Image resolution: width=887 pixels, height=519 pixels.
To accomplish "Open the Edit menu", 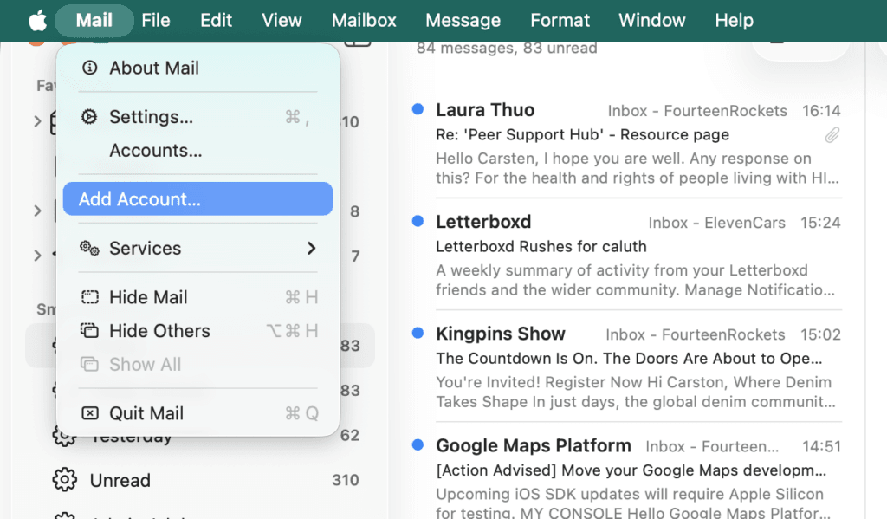I will click(x=216, y=21).
